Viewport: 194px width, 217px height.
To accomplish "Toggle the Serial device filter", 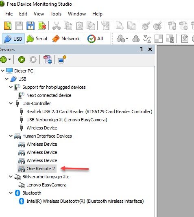I will [x=37, y=39].
